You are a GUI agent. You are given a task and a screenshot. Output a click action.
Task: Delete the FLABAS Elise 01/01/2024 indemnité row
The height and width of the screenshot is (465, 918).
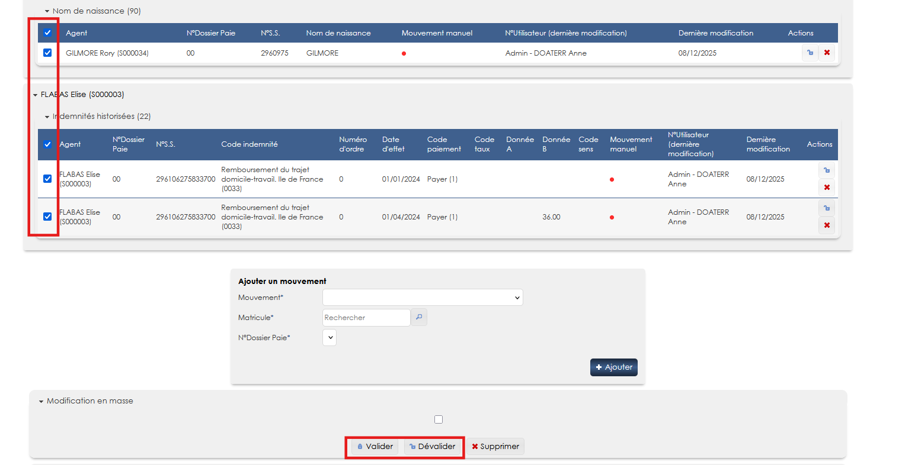pyautogui.click(x=826, y=188)
